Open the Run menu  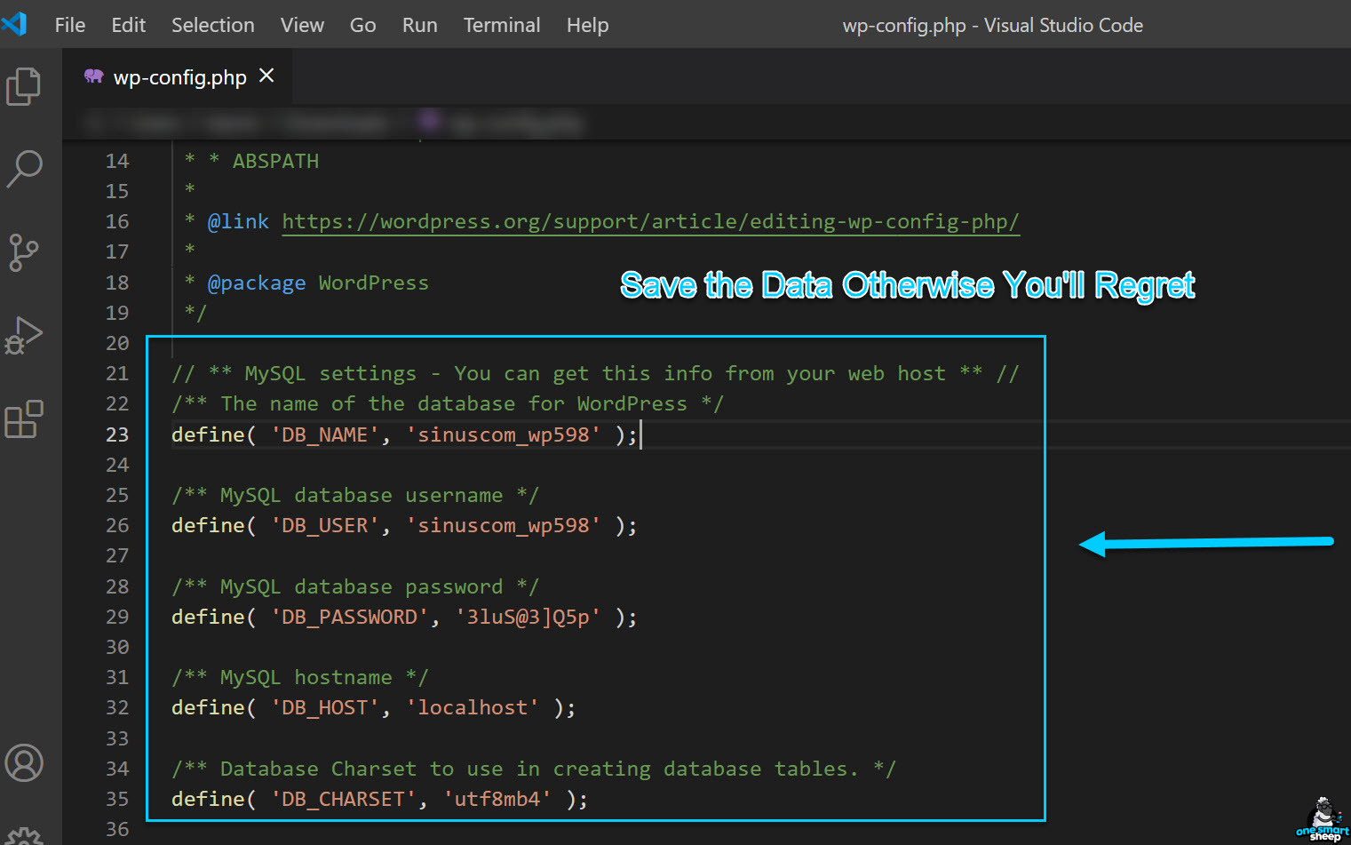[x=419, y=25]
